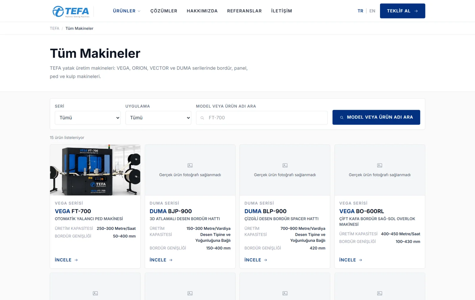Click the '250–300 Metre/Saat' capacity value

[x=116, y=229]
